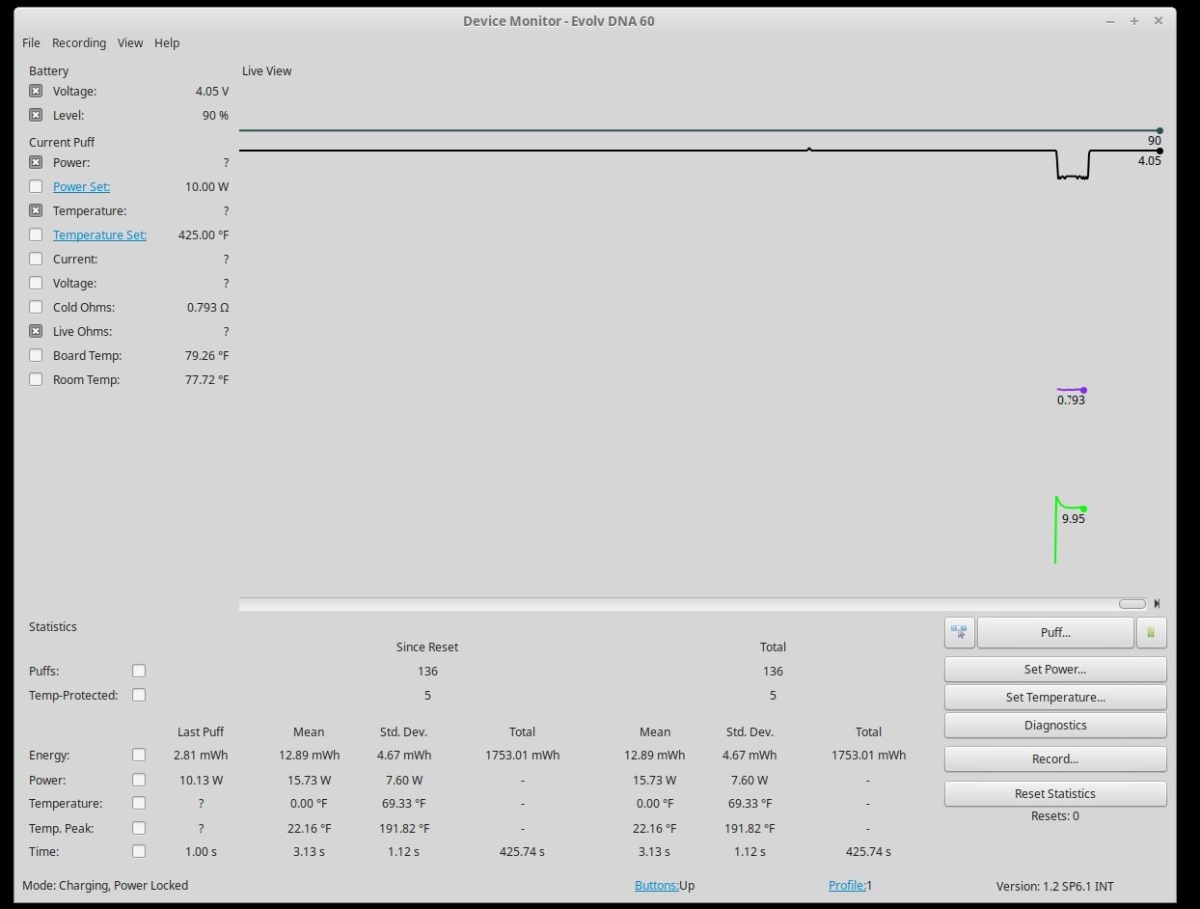Image resolution: width=1200 pixels, height=909 pixels.
Task: Open the View menu
Action: 130,43
